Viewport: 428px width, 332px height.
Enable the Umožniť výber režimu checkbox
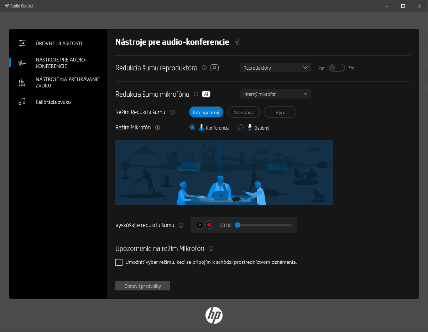pyautogui.click(x=119, y=262)
